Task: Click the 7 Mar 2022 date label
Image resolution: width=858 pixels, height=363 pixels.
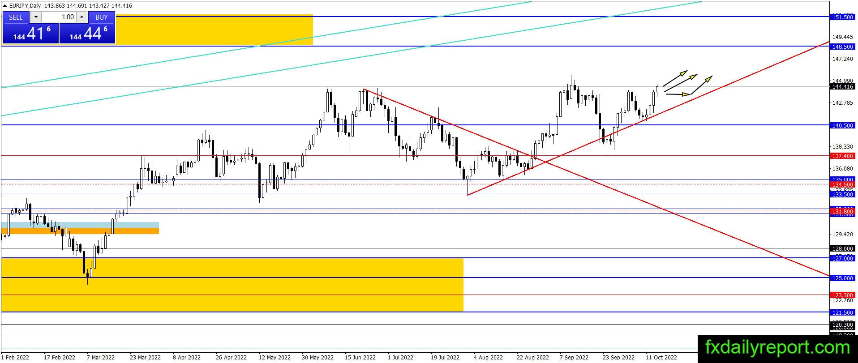Action: (x=101, y=357)
